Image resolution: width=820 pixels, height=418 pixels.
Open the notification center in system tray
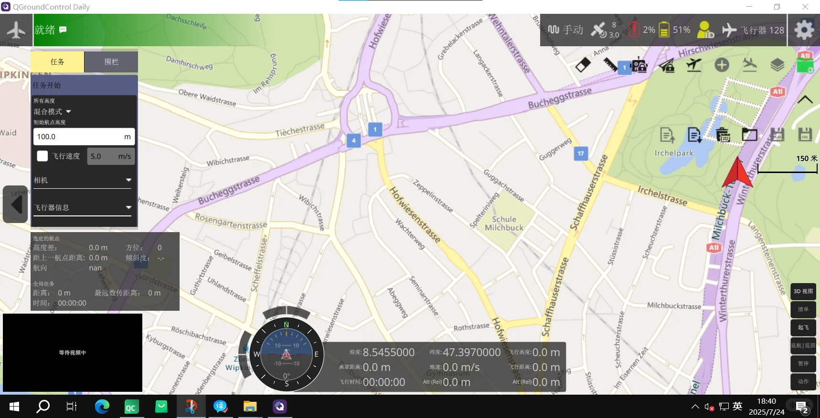click(x=802, y=407)
